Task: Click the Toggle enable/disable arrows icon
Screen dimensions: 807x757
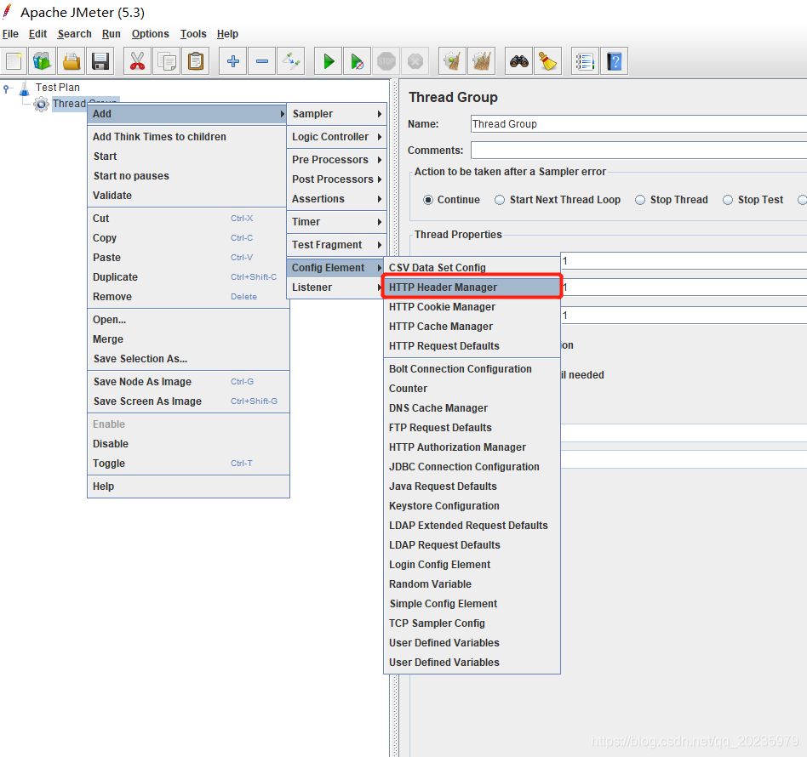Action: pyautogui.click(x=291, y=61)
